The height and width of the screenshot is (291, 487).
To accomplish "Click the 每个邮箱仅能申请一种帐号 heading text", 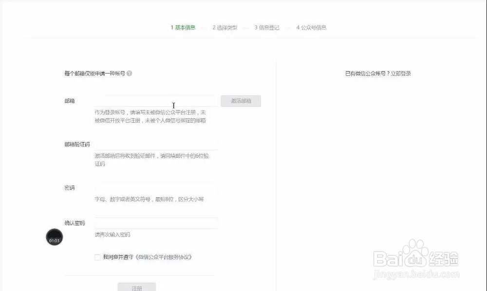I will (95, 73).
